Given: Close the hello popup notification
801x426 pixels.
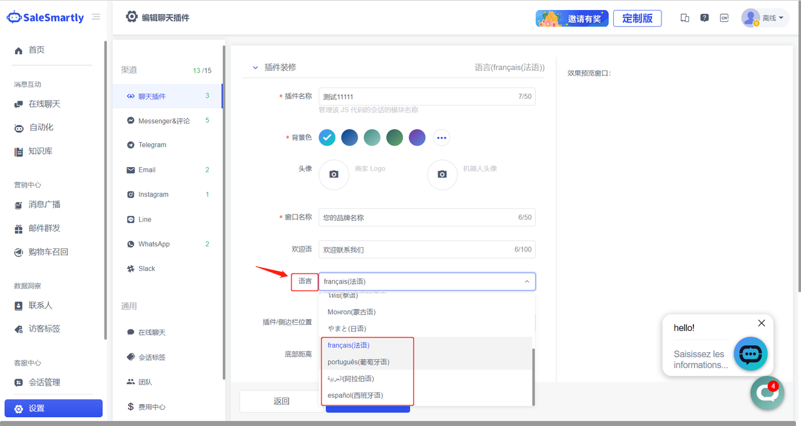Looking at the screenshot, I should pyautogui.click(x=761, y=323).
